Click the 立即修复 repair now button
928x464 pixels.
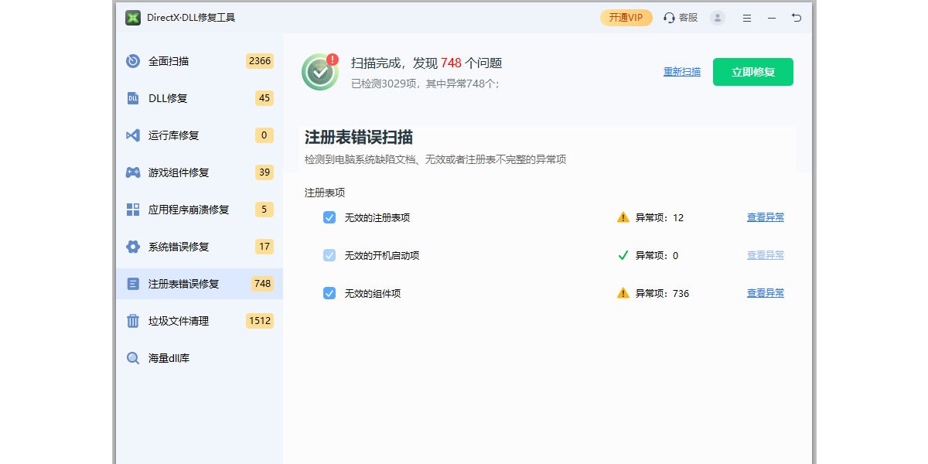click(x=752, y=72)
